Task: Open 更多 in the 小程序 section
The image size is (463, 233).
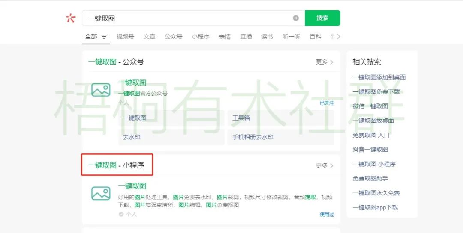Action: click(x=325, y=166)
